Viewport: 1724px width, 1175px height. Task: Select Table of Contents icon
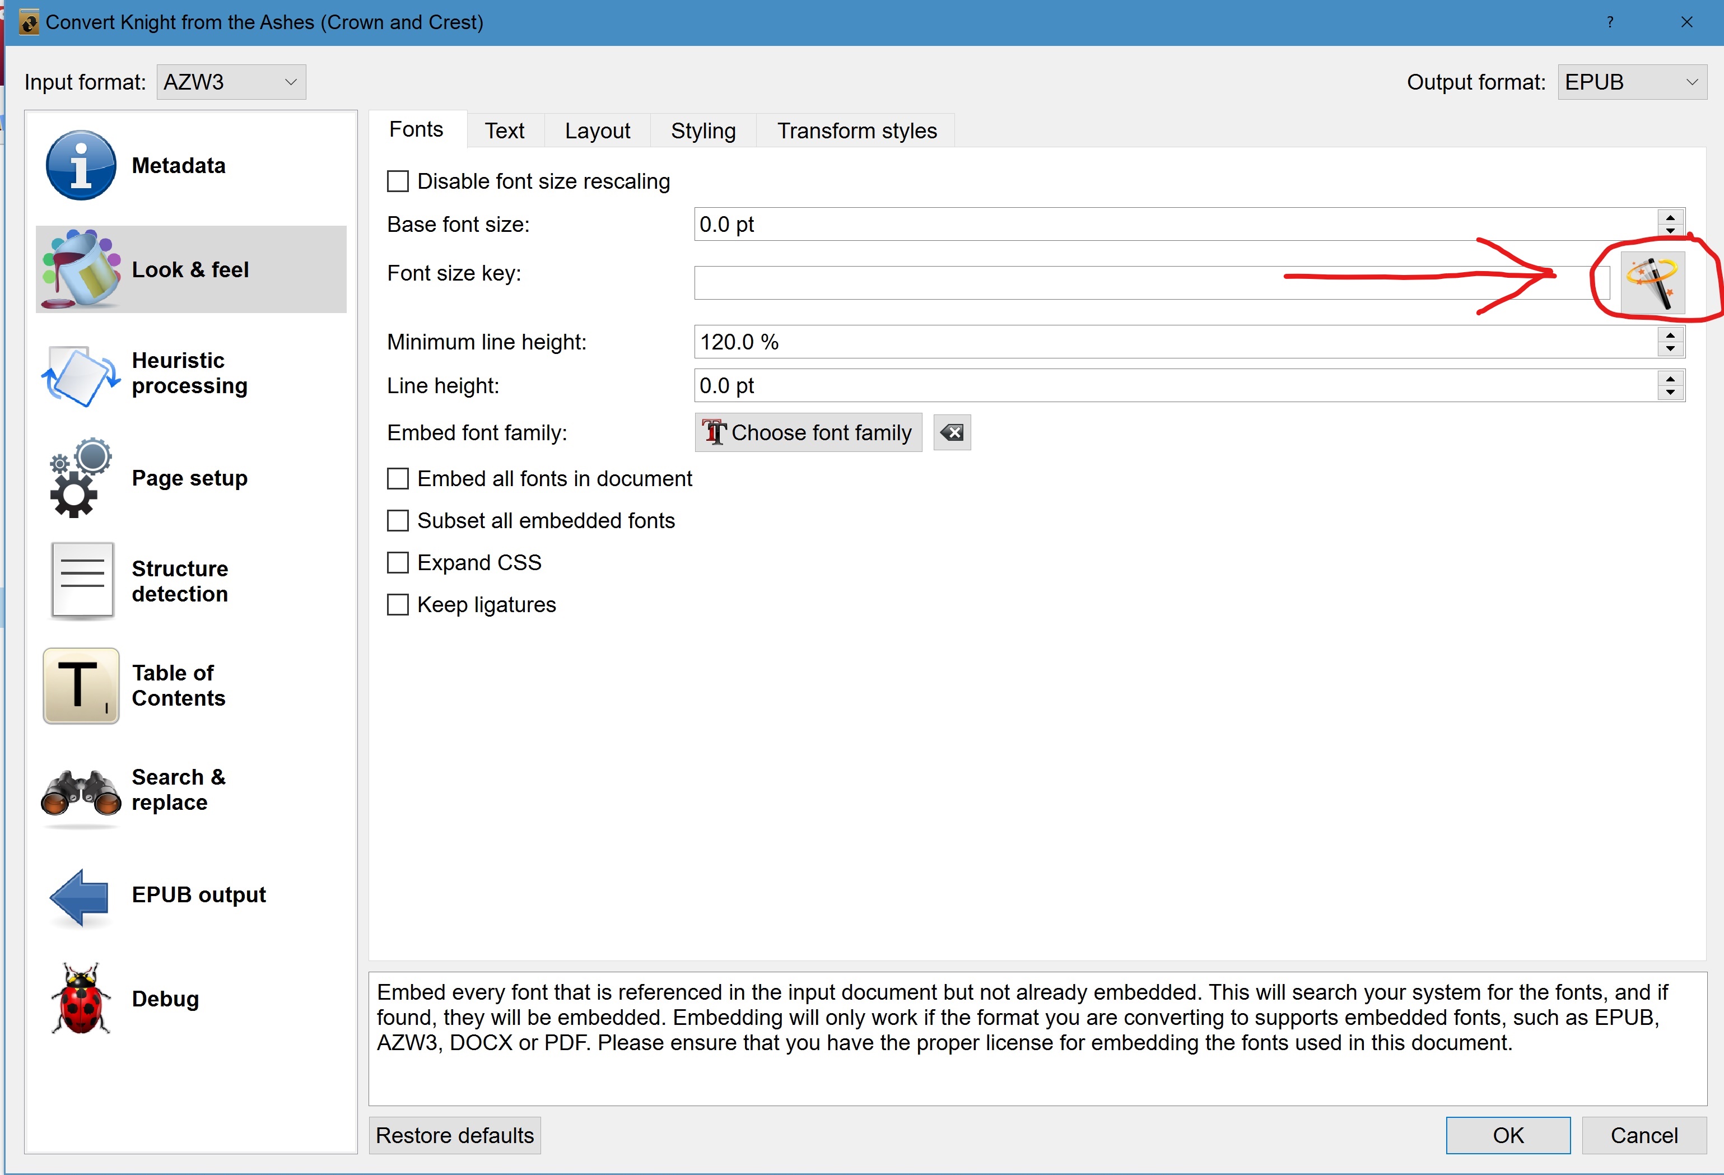pyautogui.click(x=81, y=686)
